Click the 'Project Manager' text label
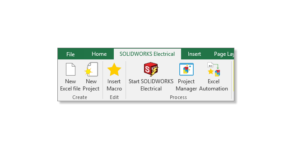Screen dimensions: 289x162 click(186, 85)
